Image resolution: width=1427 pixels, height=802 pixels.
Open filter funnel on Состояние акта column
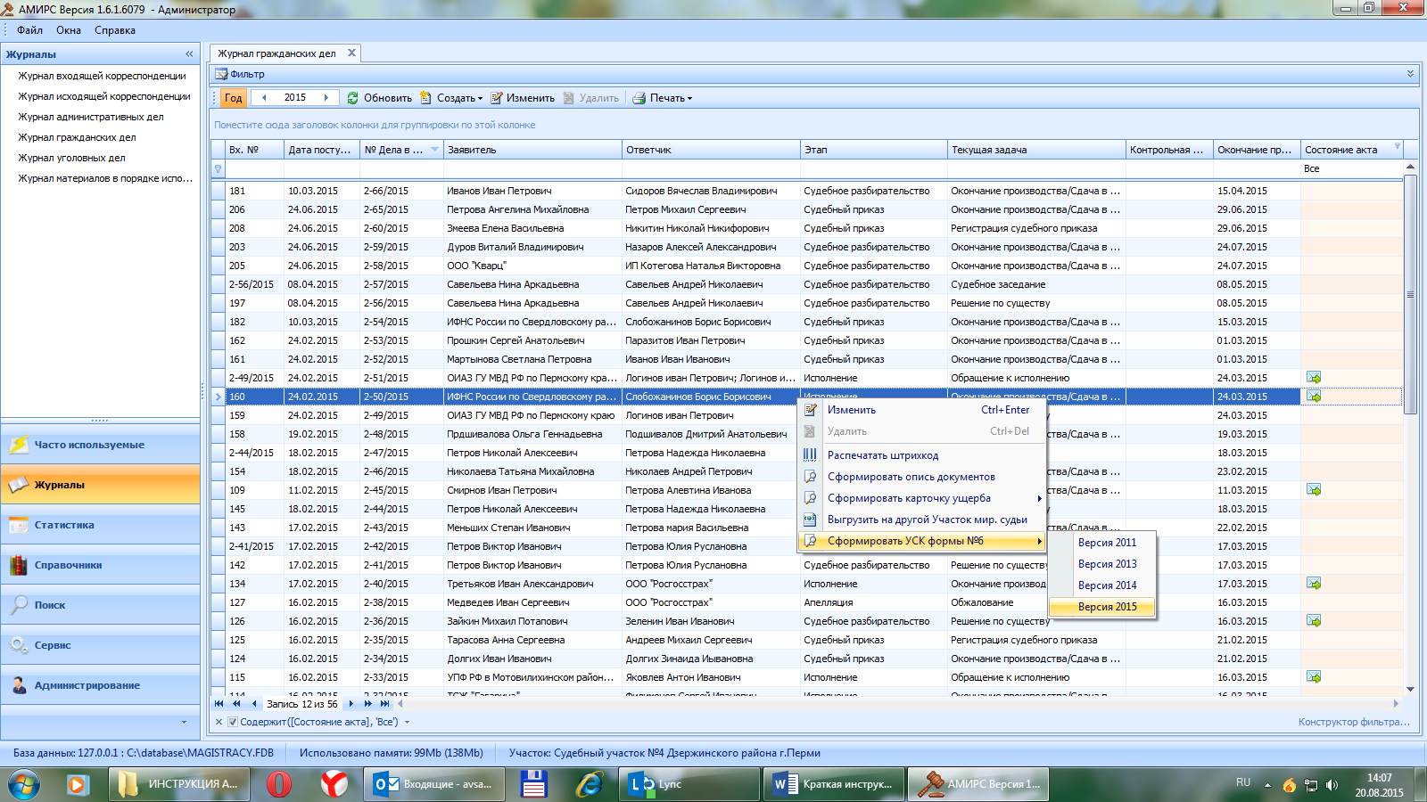point(1397,146)
